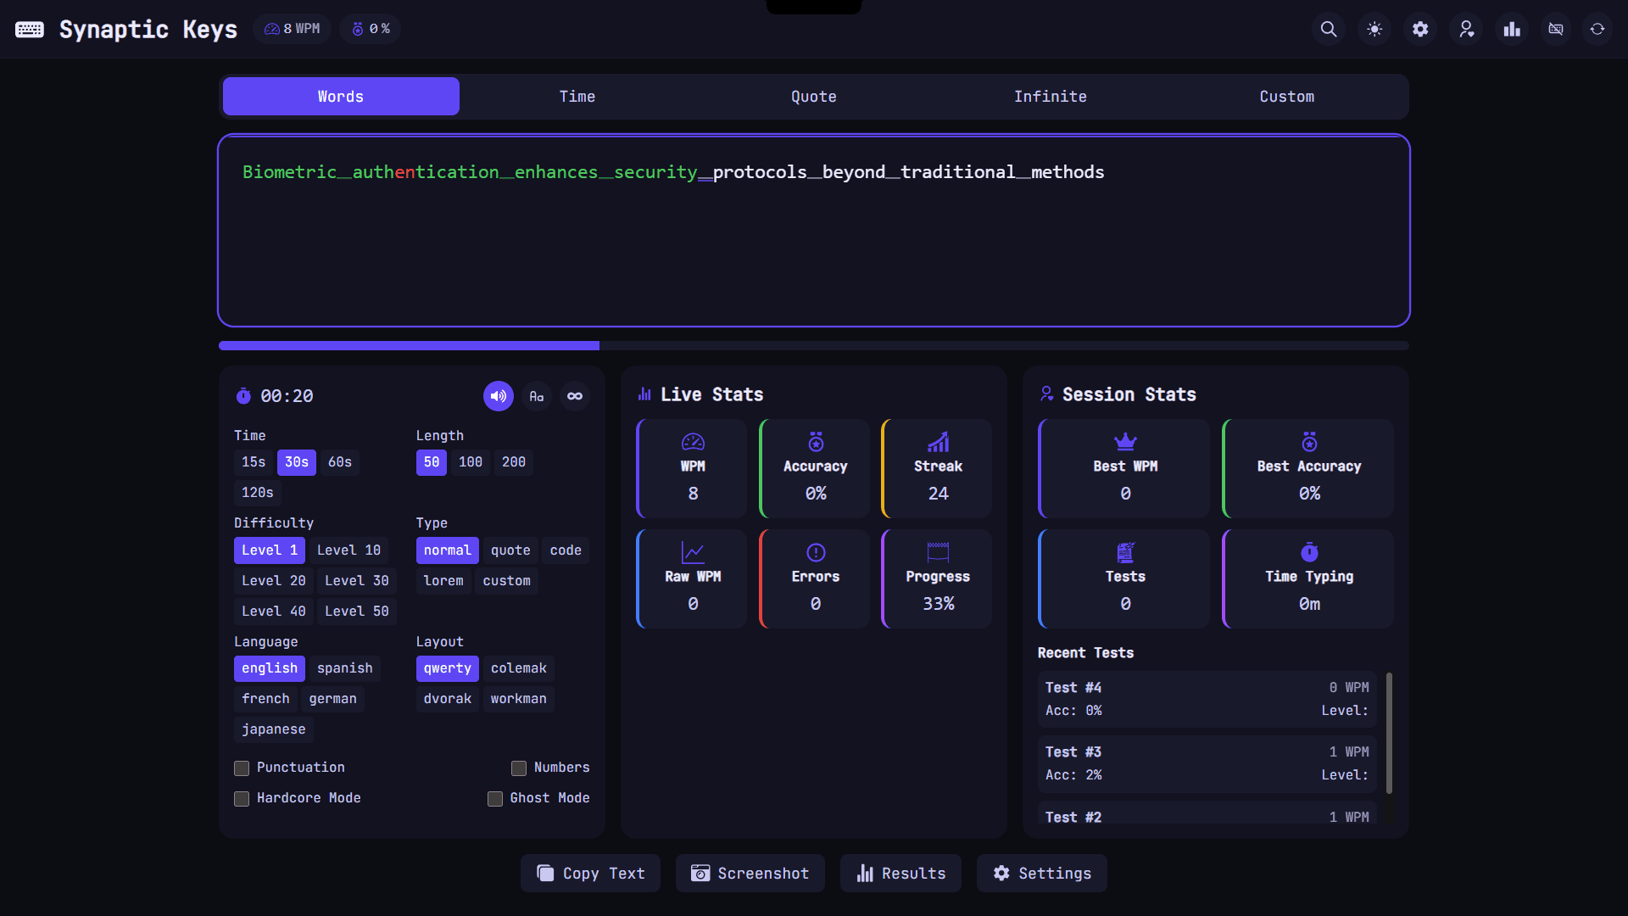Select the 60s time option
The height and width of the screenshot is (916, 1628).
(340, 462)
